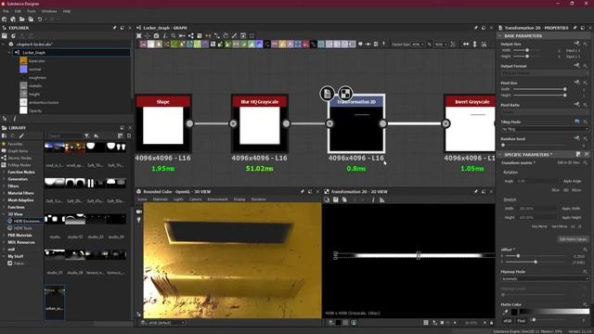The width and height of the screenshot is (594, 334).
Task: Toggle the black background swatch in the 2D view bottom bar
Action: 338,323
